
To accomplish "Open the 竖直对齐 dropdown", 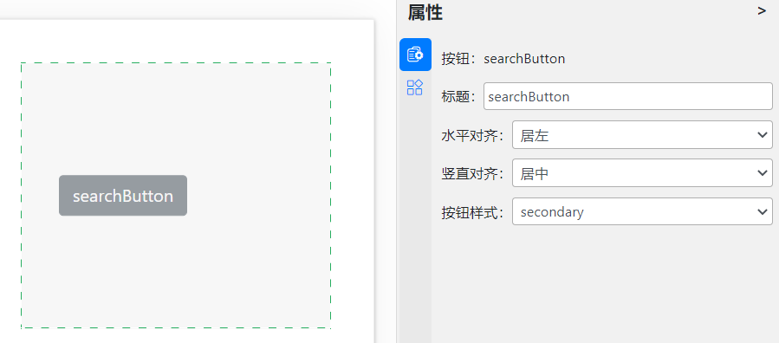I will [642, 172].
